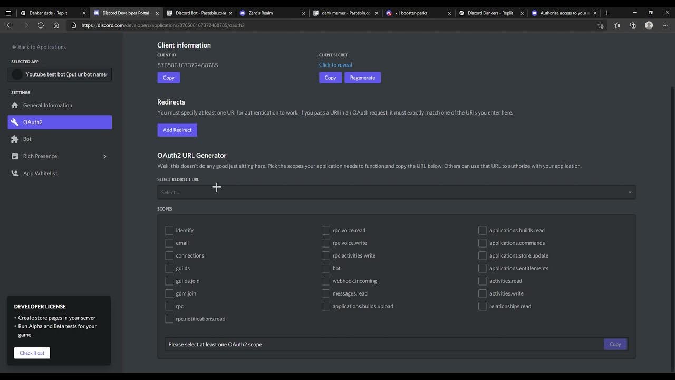Check the guilds.join scope

tap(169, 281)
